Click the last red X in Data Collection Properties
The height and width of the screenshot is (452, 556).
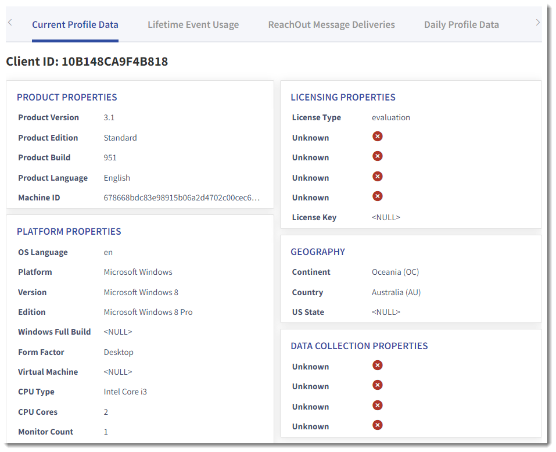(377, 425)
